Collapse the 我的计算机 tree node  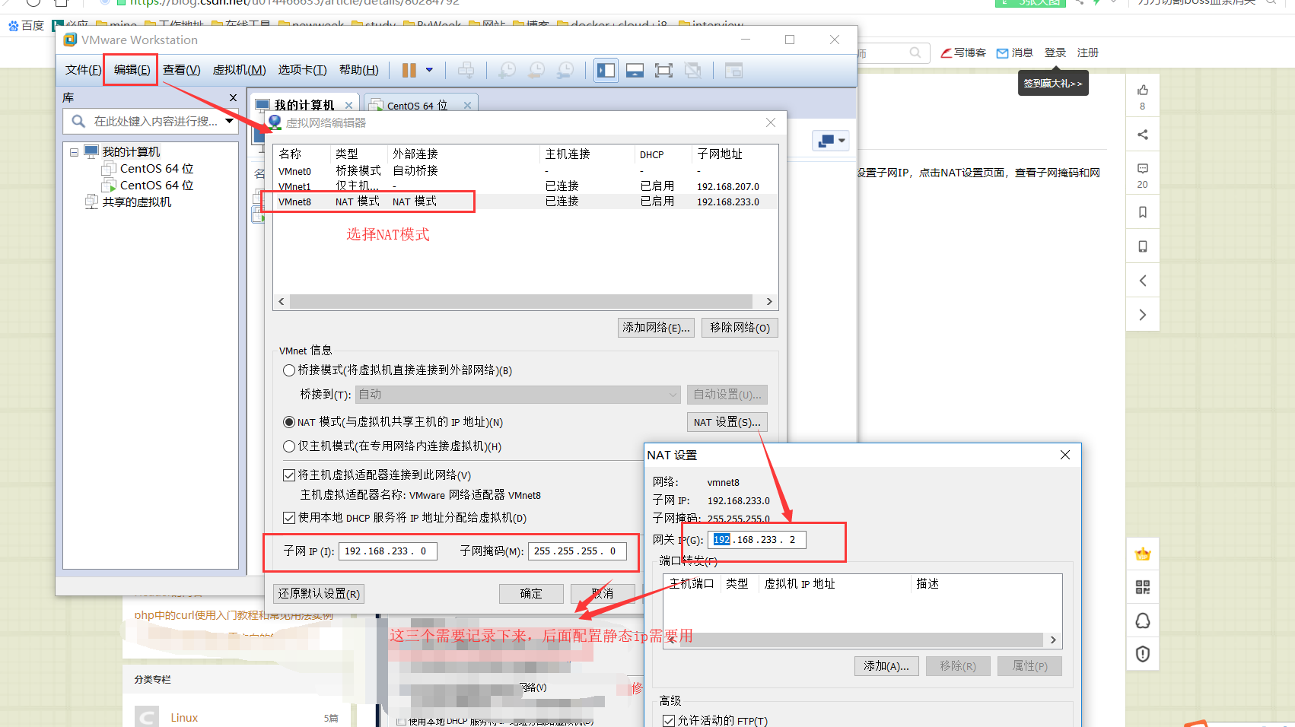(x=74, y=152)
